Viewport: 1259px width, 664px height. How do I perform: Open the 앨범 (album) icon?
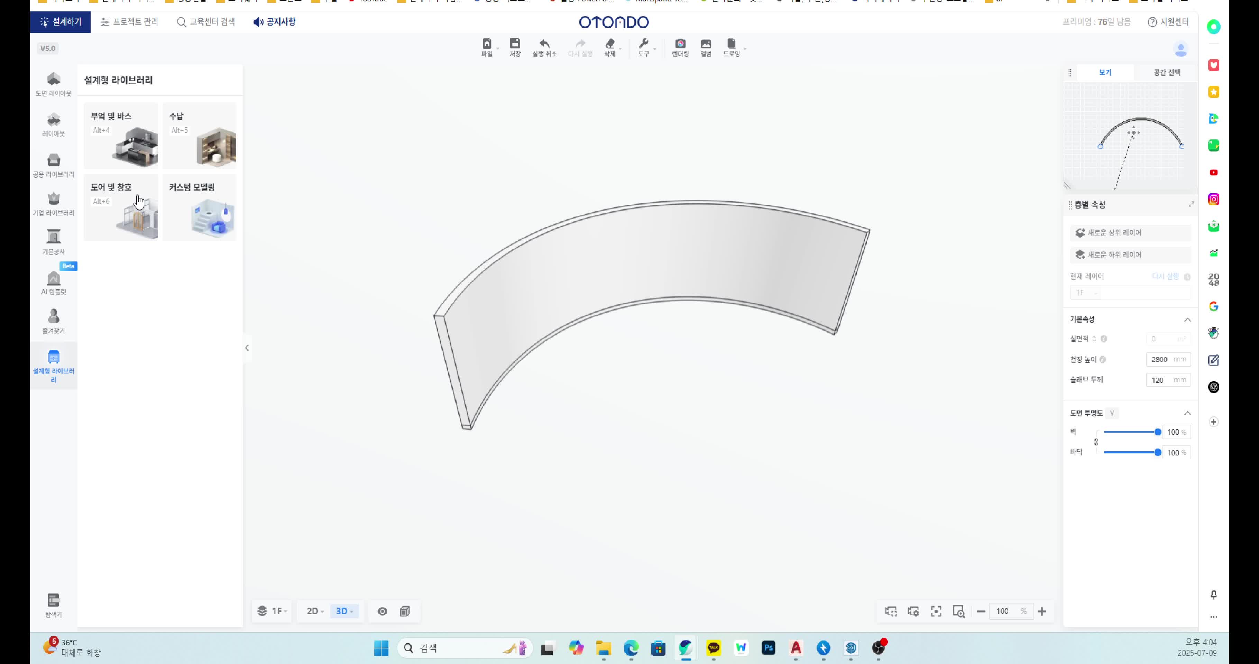point(705,47)
